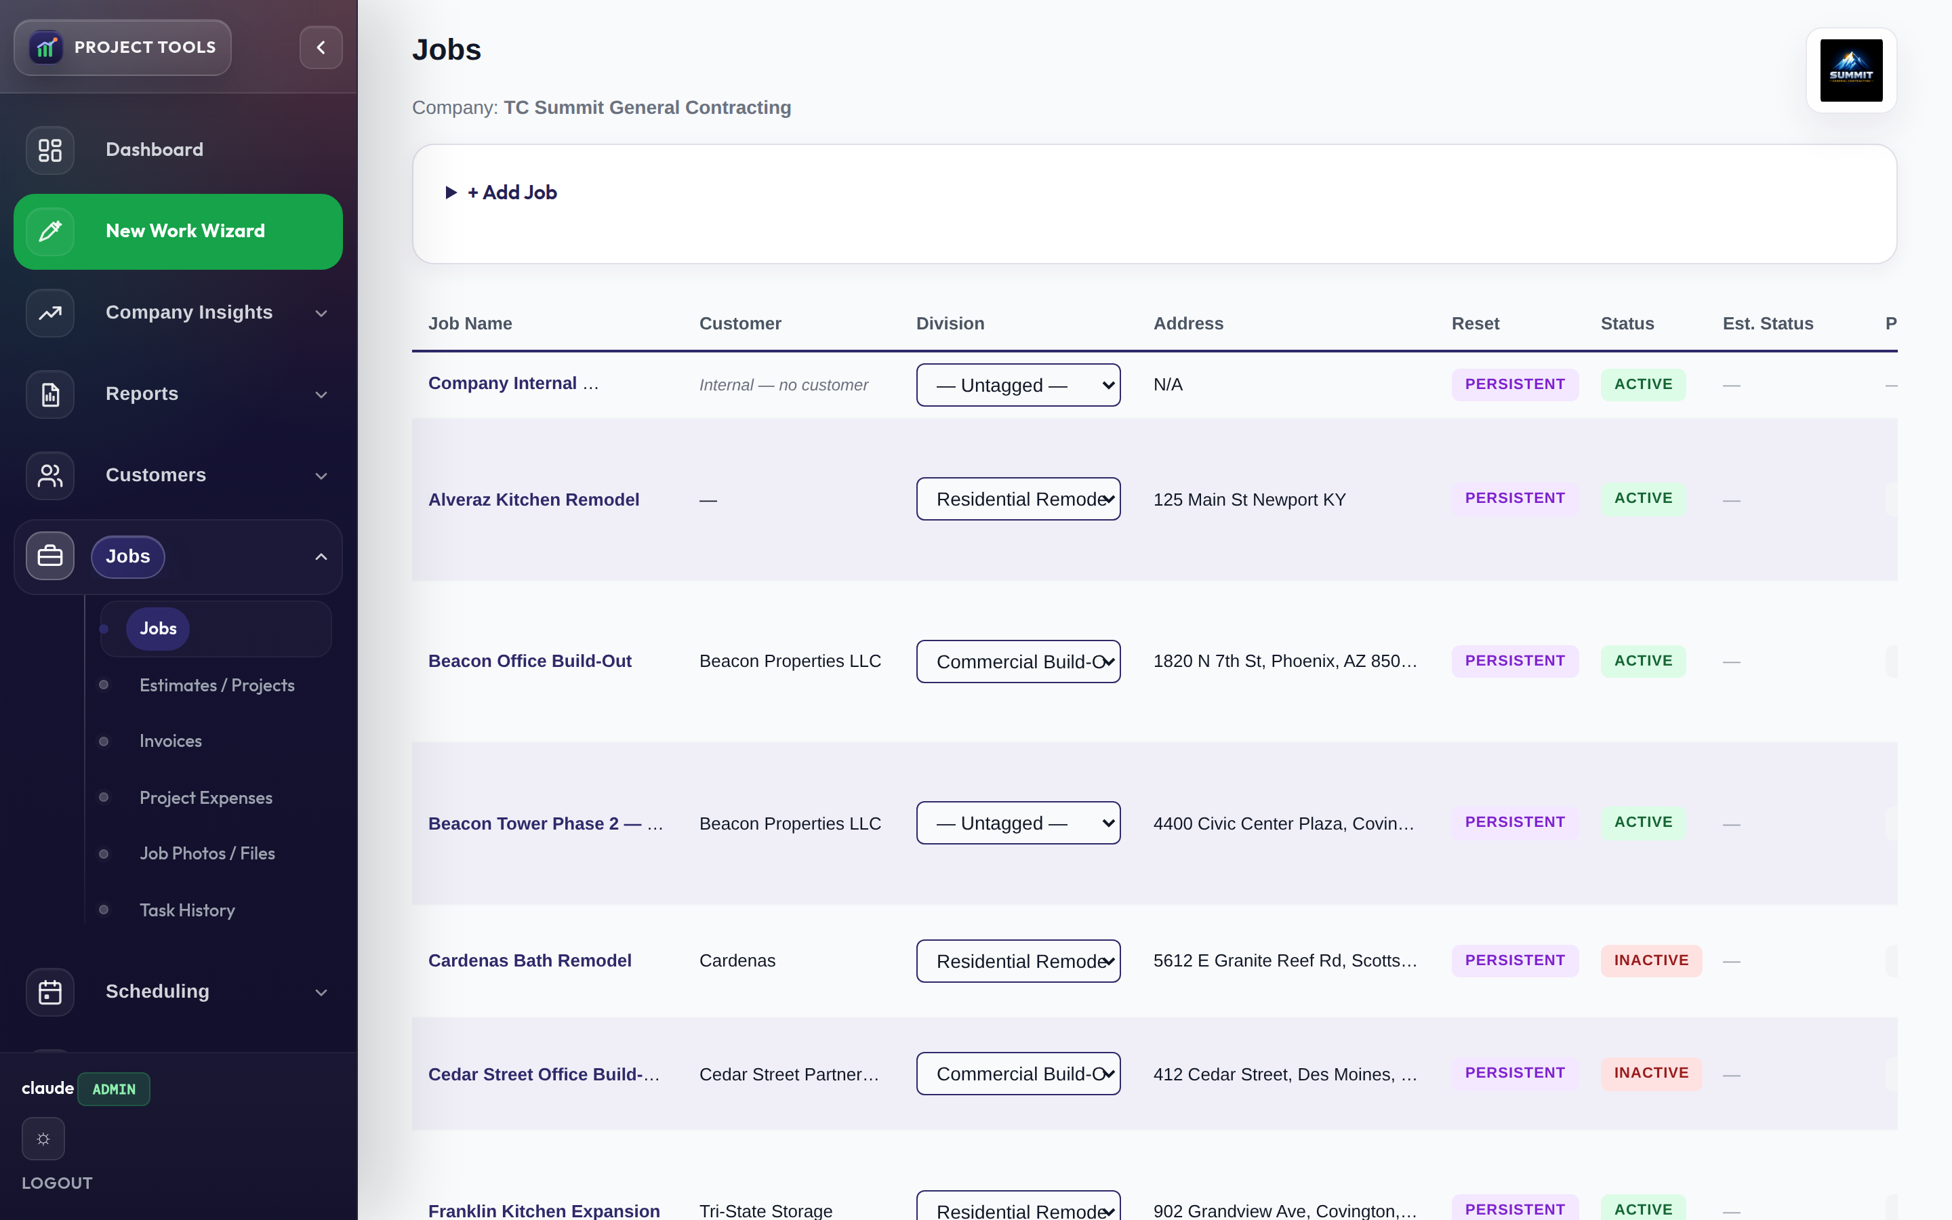Open Division dropdown for Franklin Kitchen Expansion

1018,1207
